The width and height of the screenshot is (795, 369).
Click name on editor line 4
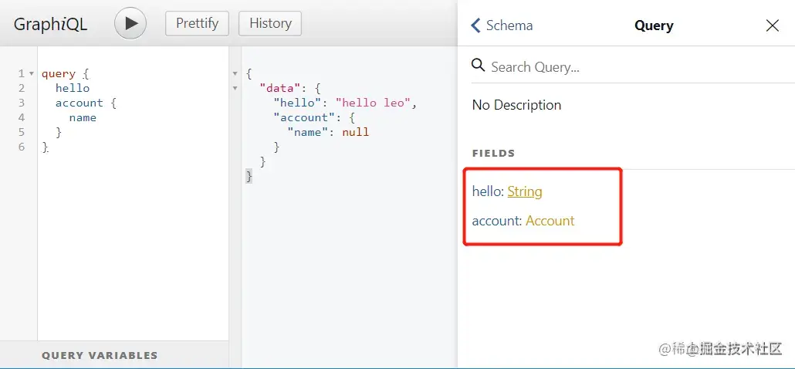(x=83, y=117)
